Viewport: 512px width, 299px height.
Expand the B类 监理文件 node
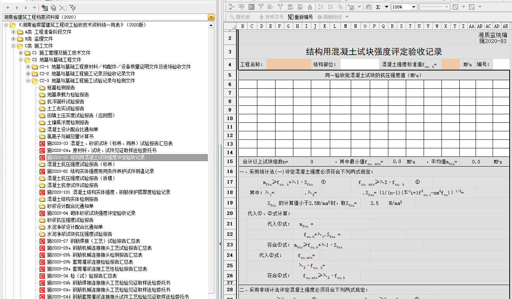14,39
